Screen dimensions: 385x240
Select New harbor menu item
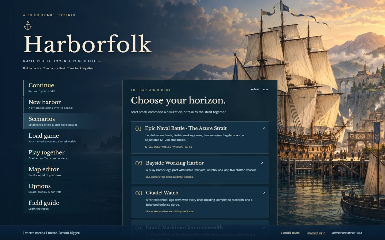coord(63,105)
